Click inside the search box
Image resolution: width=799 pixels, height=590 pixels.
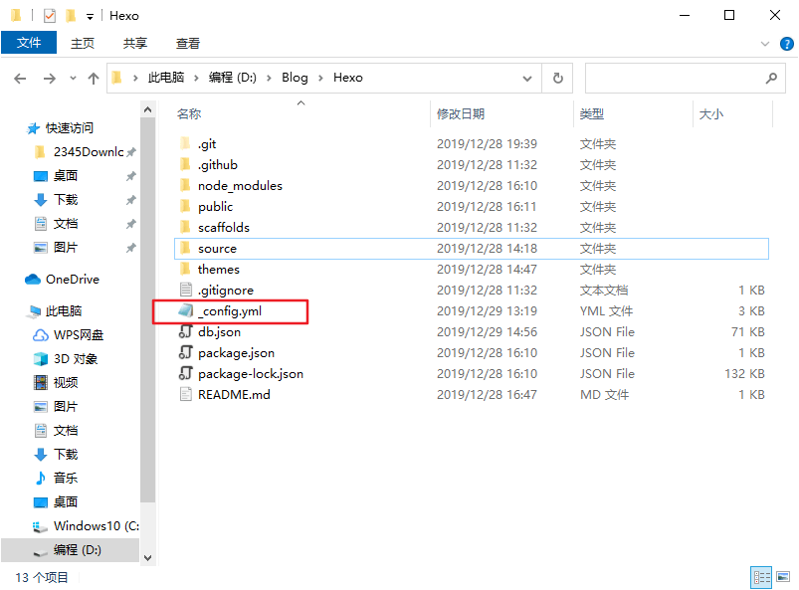[672, 78]
